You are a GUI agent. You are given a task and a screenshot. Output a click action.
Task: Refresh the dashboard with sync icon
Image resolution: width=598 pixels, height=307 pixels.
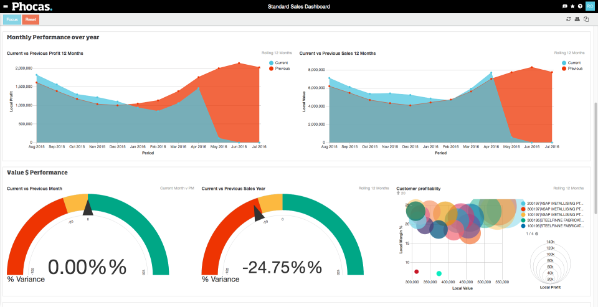[569, 19]
